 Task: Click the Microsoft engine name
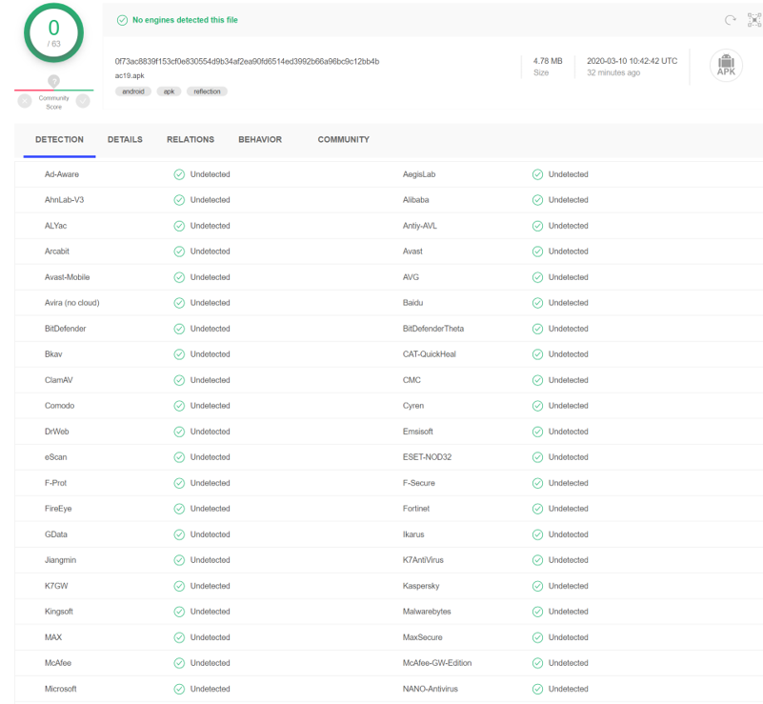click(60, 689)
